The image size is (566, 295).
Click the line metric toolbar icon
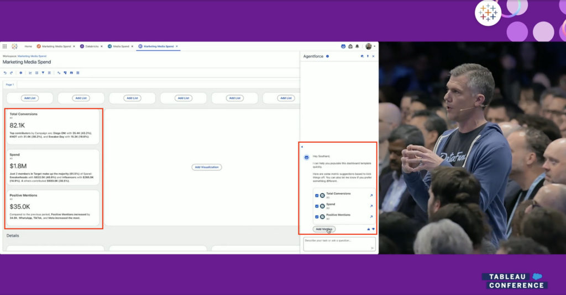click(59, 73)
